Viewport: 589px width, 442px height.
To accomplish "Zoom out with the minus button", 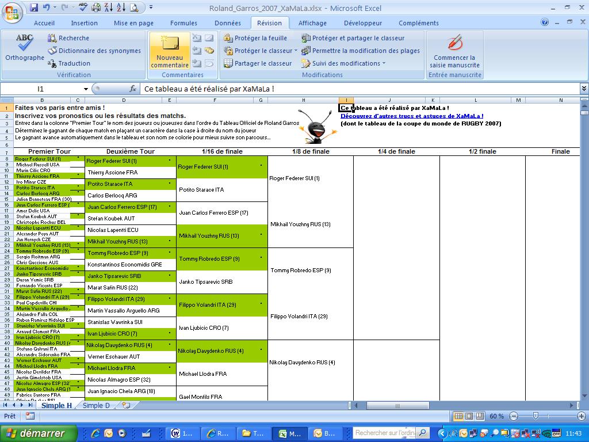I will [514, 416].
